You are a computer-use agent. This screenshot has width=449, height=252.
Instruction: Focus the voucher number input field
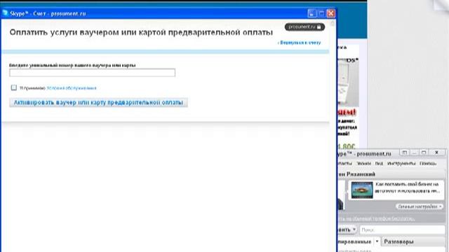(92, 73)
